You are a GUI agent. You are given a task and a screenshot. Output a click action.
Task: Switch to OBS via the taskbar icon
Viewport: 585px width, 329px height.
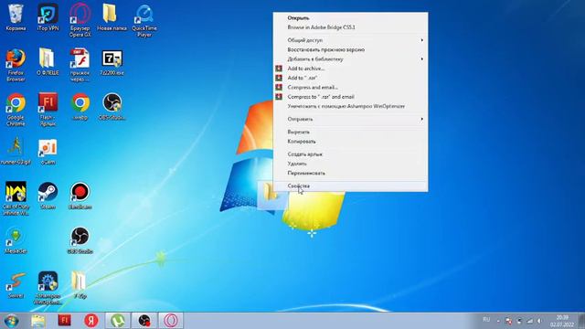point(144,321)
